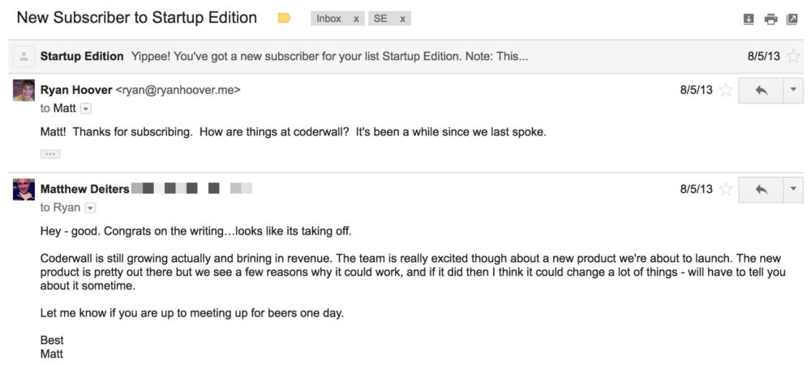
Task: Open the conversation in a new window
Action: (792, 19)
